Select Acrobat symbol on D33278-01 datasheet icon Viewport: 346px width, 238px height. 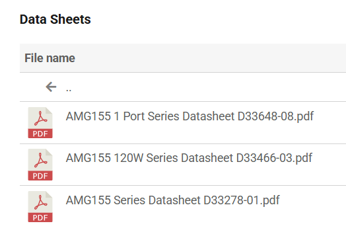click(40, 202)
